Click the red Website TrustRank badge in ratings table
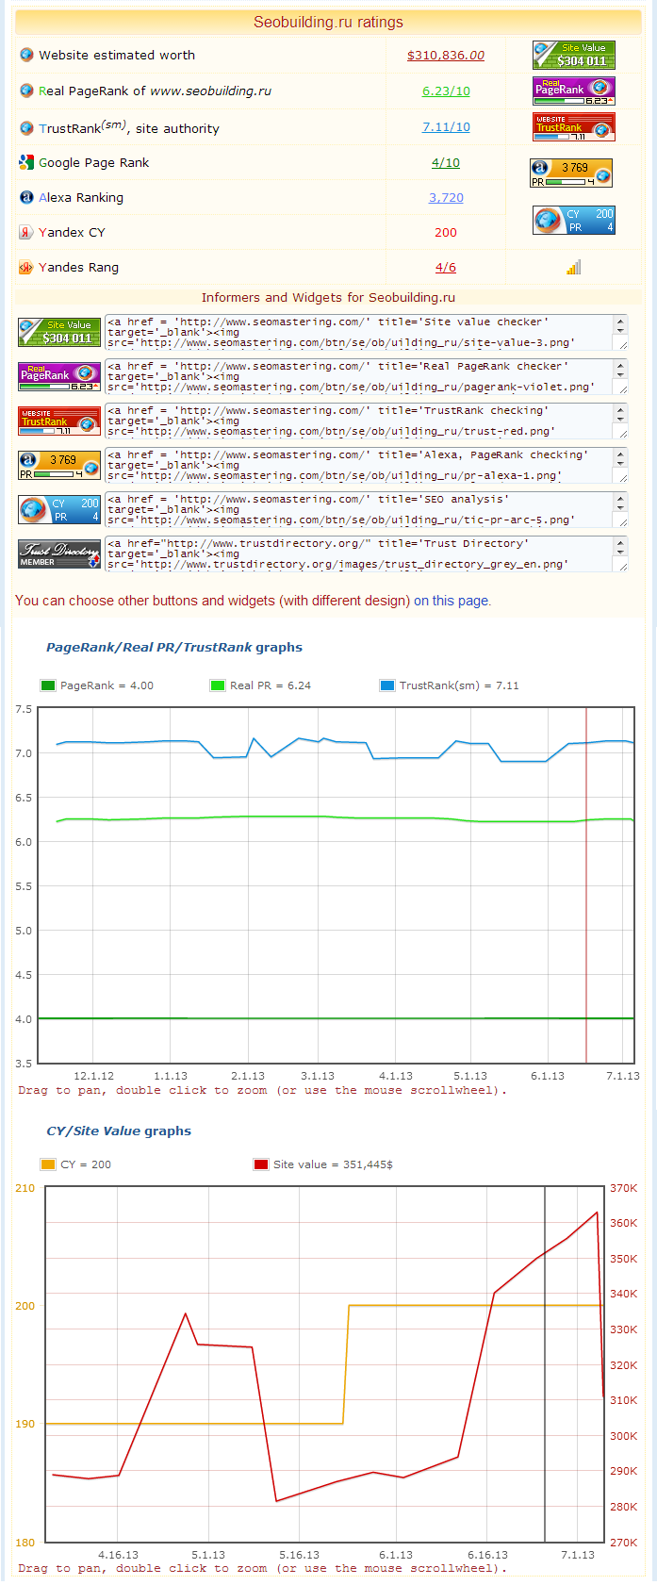The image size is (657, 1585). tap(574, 126)
